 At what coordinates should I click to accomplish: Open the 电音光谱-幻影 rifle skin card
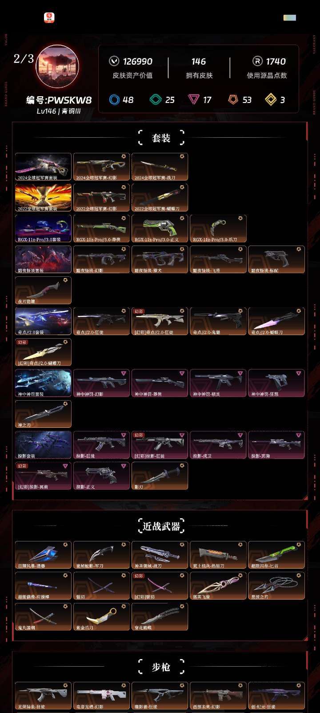point(101,696)
